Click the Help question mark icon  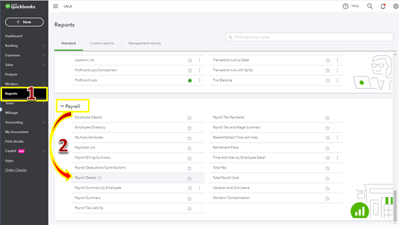click(x=345, y=6)
